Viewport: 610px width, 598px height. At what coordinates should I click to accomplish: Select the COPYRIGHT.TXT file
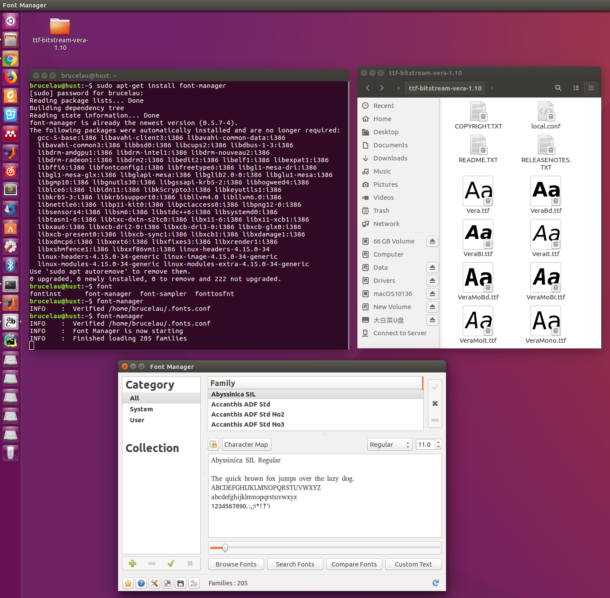tap(478, 115)
